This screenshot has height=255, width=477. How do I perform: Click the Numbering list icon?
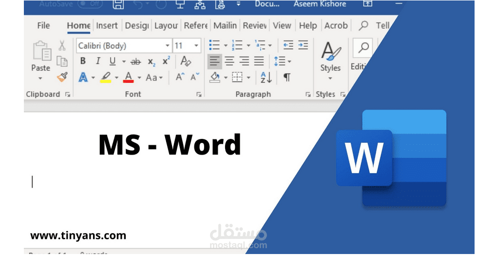click(x=237, y=45)
